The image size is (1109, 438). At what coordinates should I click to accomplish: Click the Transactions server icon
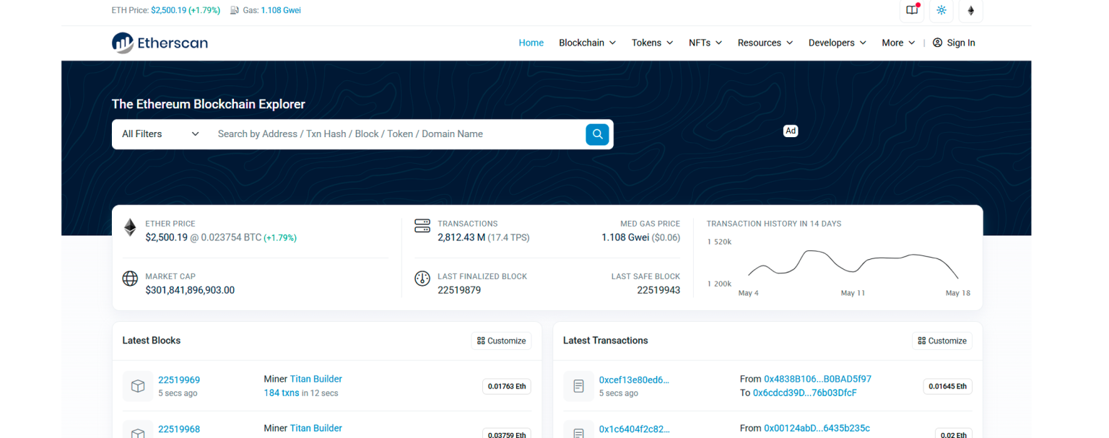click(422, 226)
